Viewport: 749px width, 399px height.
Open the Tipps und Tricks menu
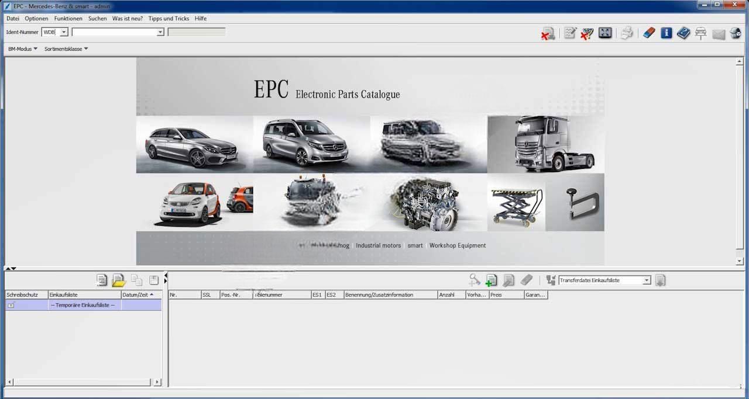pyautogui.click(x=169, y=19)
